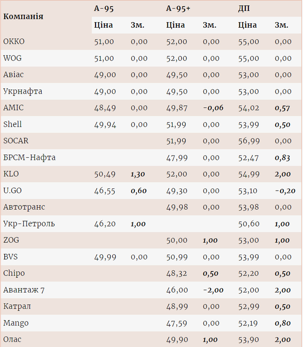Select the 1,30 change value for KLO
Screen dimensions: 303x347
point(138,174)
